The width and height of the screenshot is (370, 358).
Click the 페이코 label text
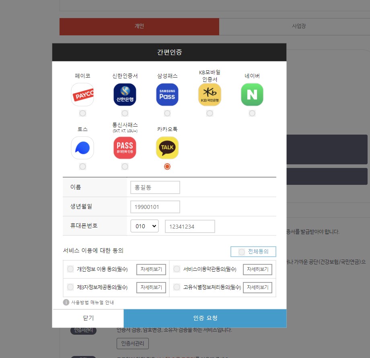tap(82, 76)
